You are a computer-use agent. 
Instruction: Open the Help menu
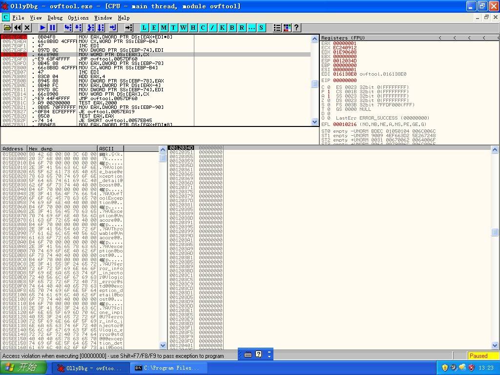(x=124, y=18)
